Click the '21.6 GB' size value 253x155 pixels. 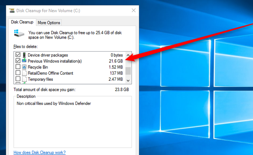pos(116,61)
